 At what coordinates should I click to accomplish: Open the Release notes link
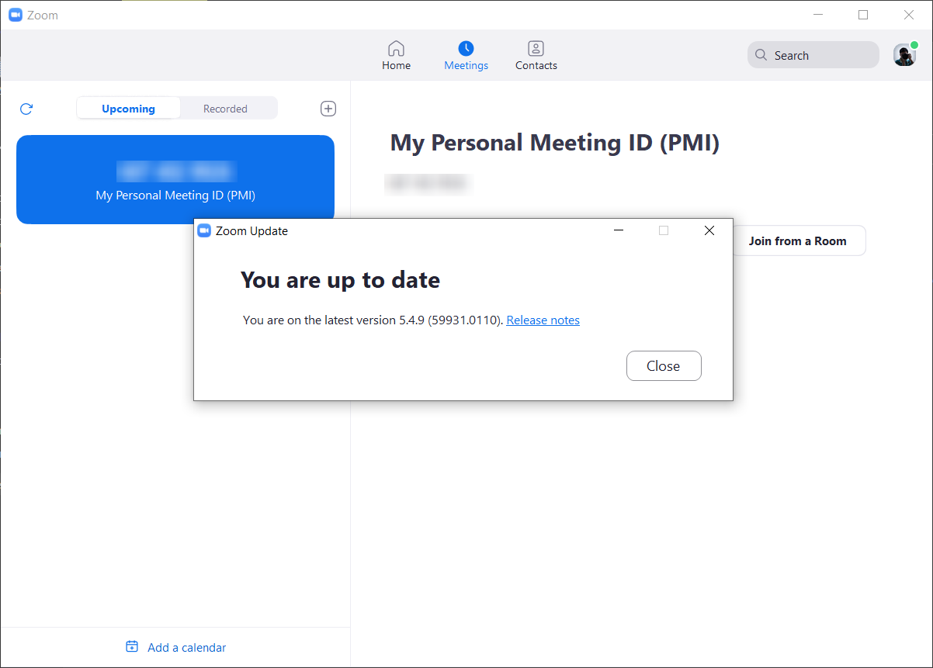coord(543,320)
